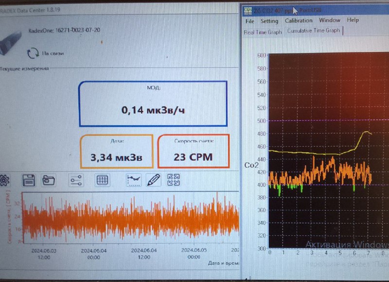The width and height of the screenshot is (389, 282).
Task: Click the 2024.06.03 12:00 axis label
Action: [44, 254]
